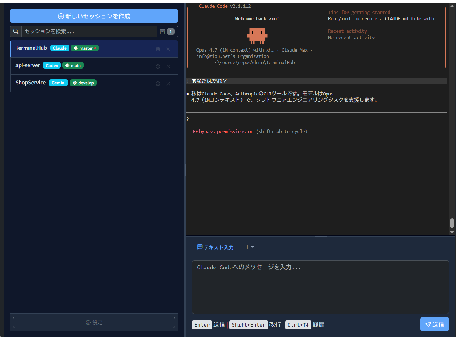
Task: Click the master branch badge on TerminalHub
Action: [85, 48]
